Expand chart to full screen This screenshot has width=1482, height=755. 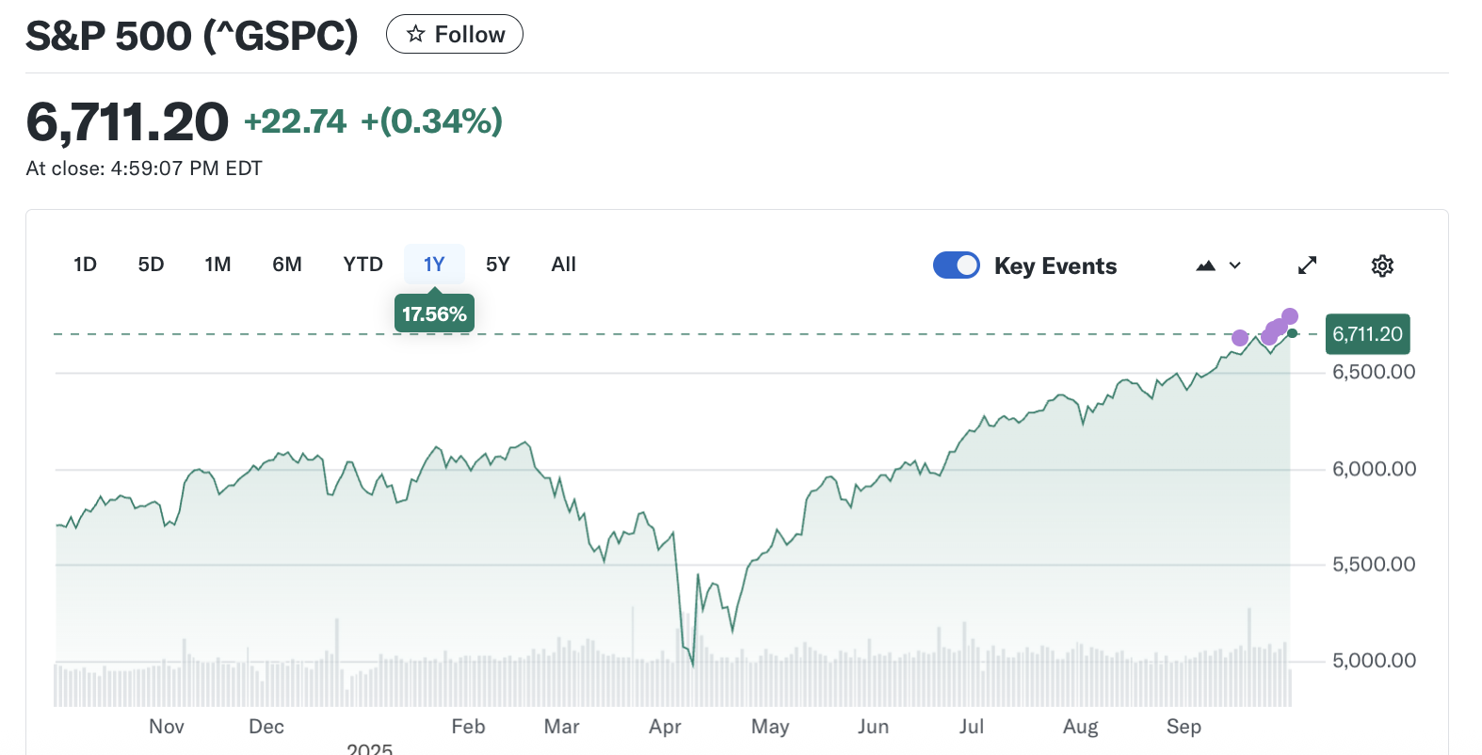point(1307,265)
